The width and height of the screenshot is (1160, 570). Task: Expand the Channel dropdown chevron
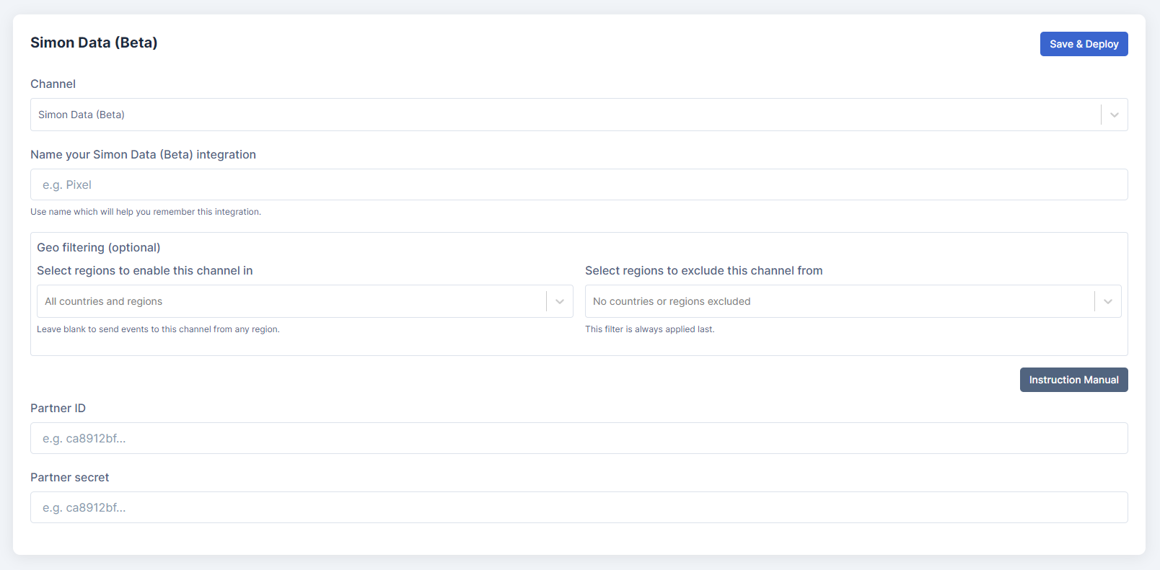point(1115,115)
